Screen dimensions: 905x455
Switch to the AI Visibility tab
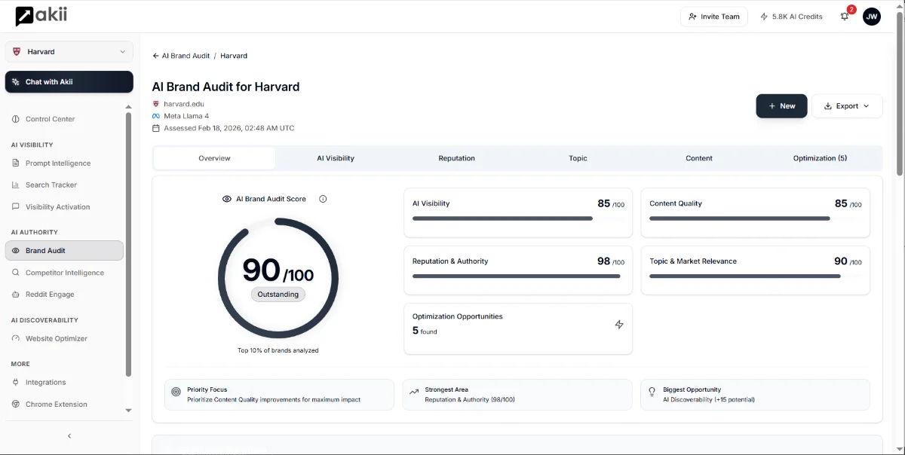(x=336, y=158)
